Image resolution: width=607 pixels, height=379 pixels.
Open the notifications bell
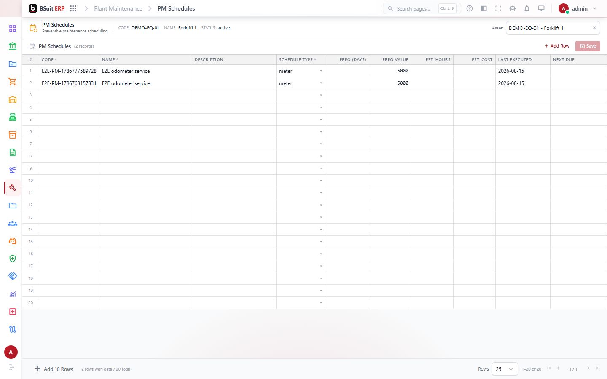click(527, 8)
